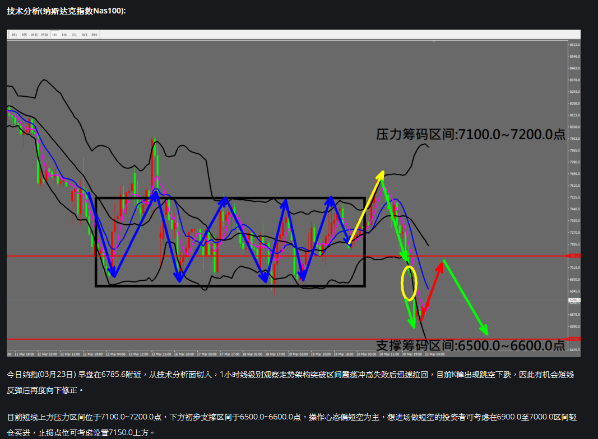Click price axis label 7015.5

(574, 268)
